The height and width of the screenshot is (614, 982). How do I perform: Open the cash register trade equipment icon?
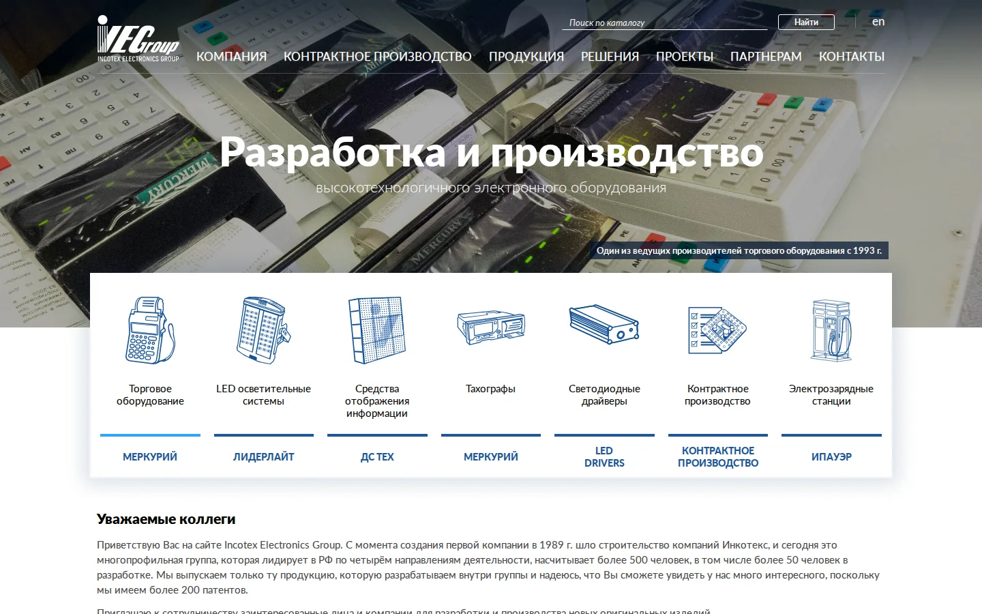(x=150, y=330)
